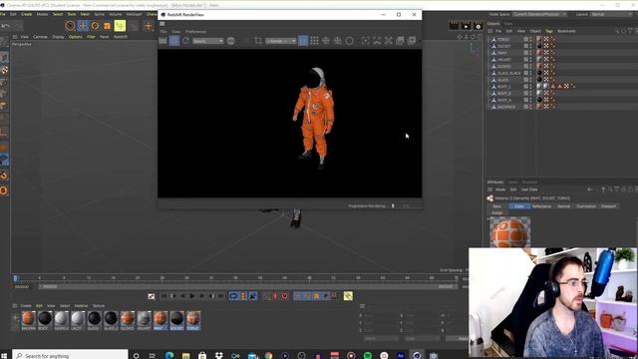Switch to the Reflectance tab in Attributes
638x359 pixels.
click(x=541, y=206)
